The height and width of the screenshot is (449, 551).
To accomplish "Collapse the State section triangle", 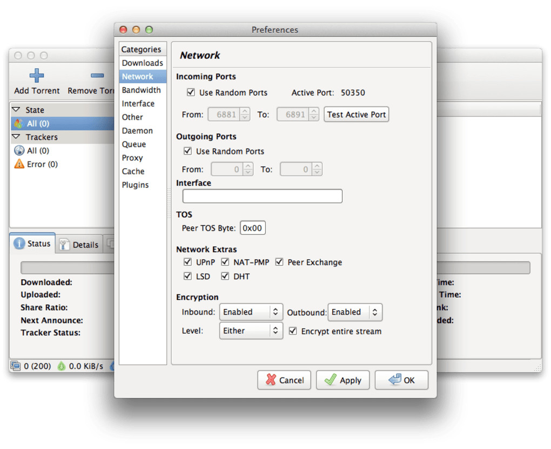I will [16, 109].
